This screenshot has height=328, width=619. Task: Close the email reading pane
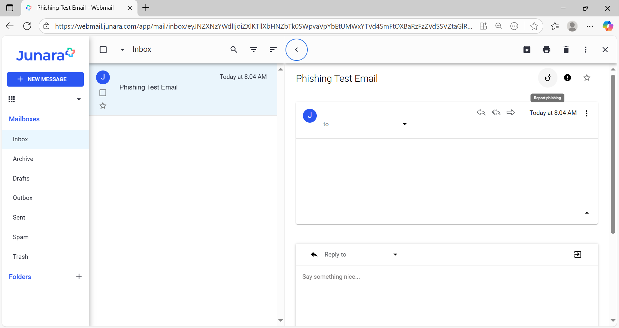coord(605,50)
